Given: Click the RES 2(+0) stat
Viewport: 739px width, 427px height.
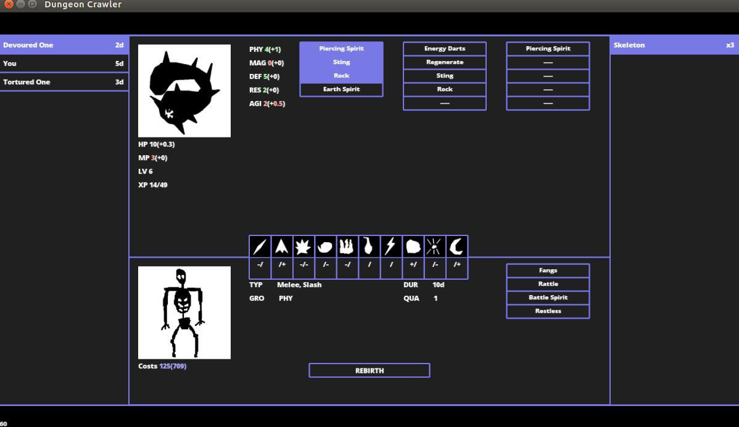Looking at the screenshot, I should pos(264,91).
